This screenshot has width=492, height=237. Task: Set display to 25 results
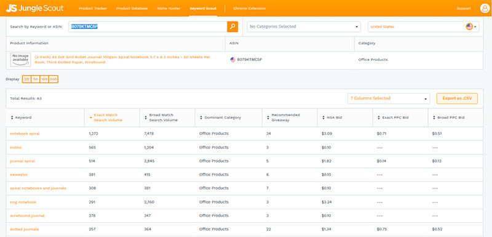(26, 79)
